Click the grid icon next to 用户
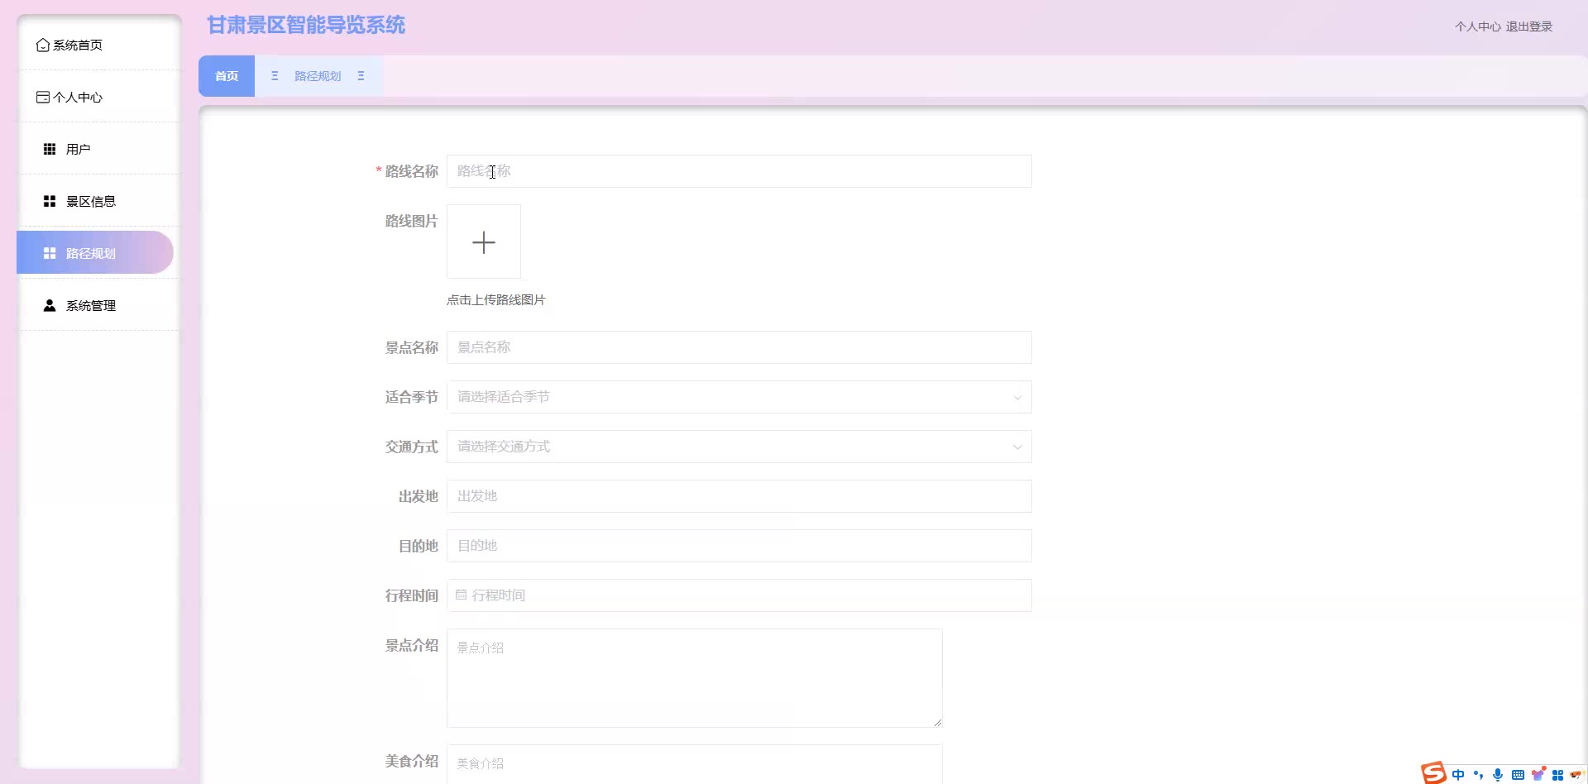The image size is (1588, 784). [x=50, y=149]
